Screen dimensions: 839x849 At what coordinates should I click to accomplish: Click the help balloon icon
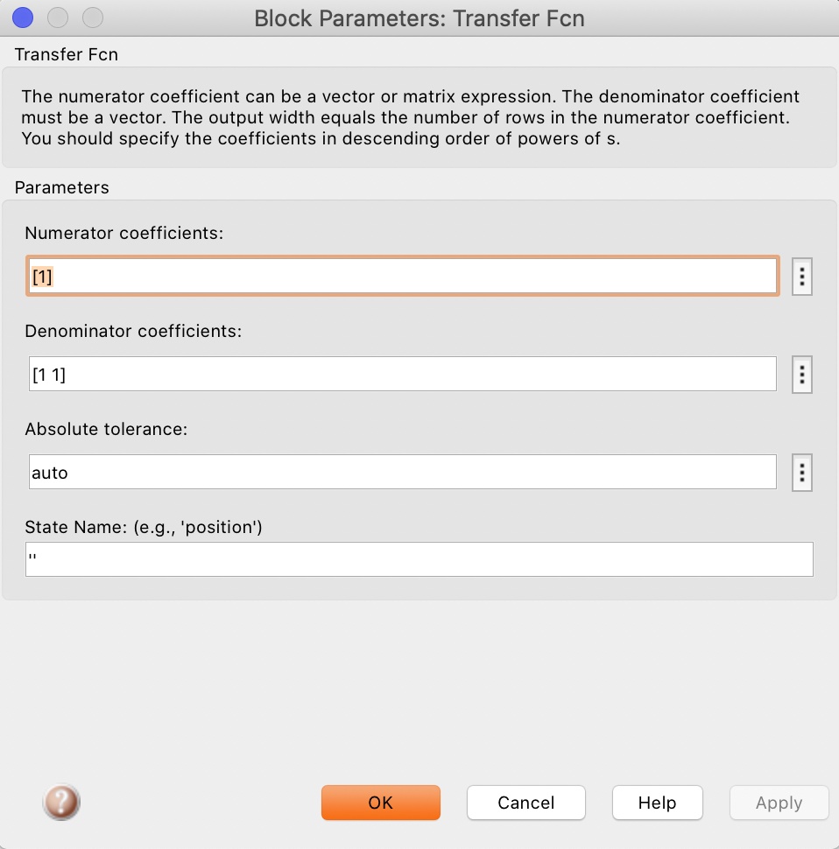pos(60,802)
